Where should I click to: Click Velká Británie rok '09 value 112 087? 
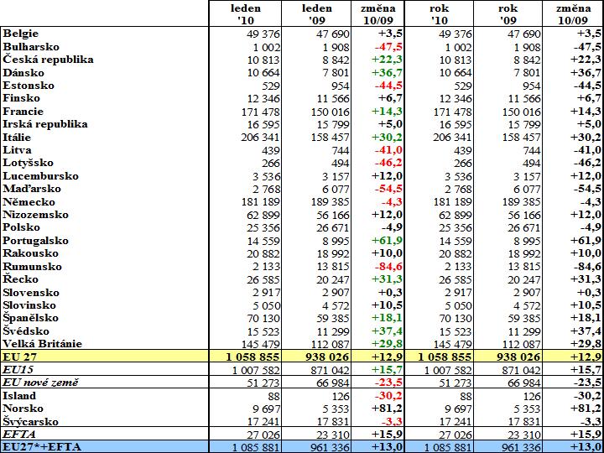coord(522,344)
